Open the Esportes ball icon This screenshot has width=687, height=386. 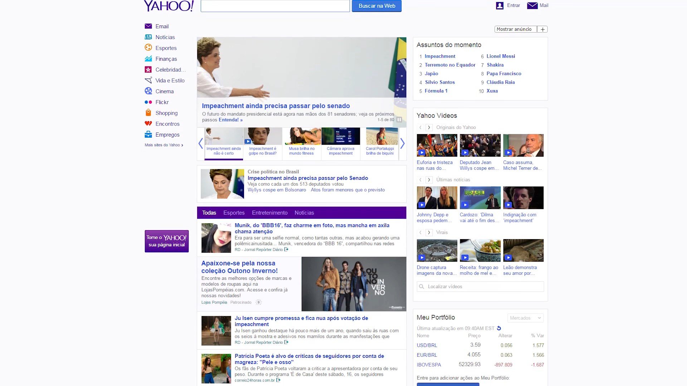148,48
